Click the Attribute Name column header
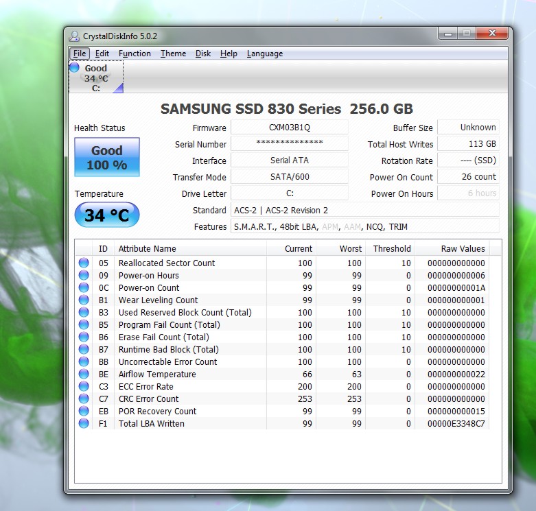This screenshot has height=511, width=536. click(x=147, y=249)
